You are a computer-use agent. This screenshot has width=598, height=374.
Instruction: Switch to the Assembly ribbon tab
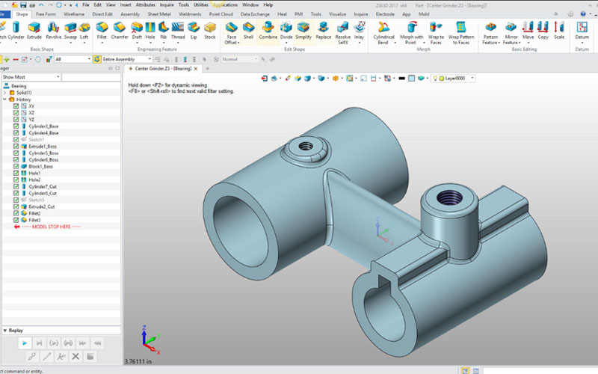click(130, 14)
